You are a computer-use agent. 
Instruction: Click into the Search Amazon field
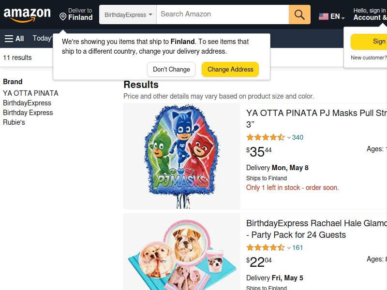pos(223,14)
